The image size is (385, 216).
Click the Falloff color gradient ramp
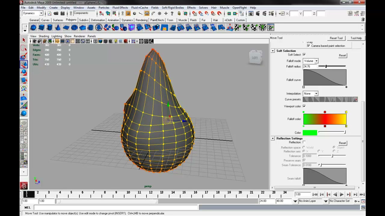coord(325,119)
